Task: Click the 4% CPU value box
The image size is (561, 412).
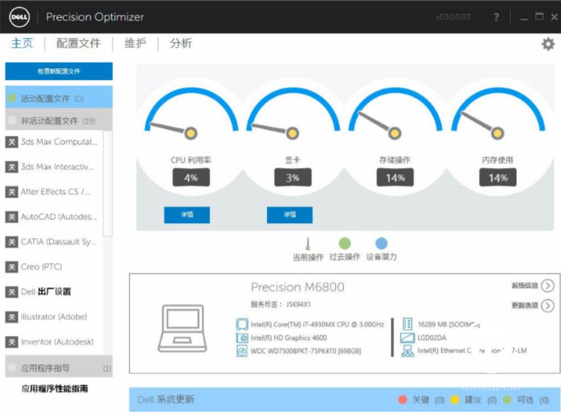Action: tap(191, 178)
